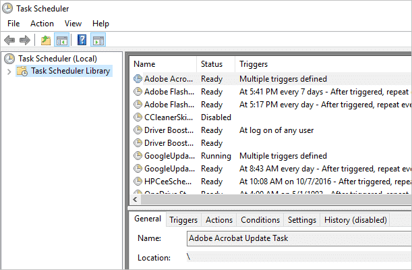Viewport: 412px width, 270px height.
Task: Sort tasks by the Status column header
Action: coord(216,64)
